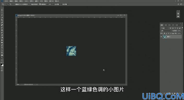Open the 帮助 (Help) menu
This screenshot has height=100, width=184.
(x=57, y=1)
